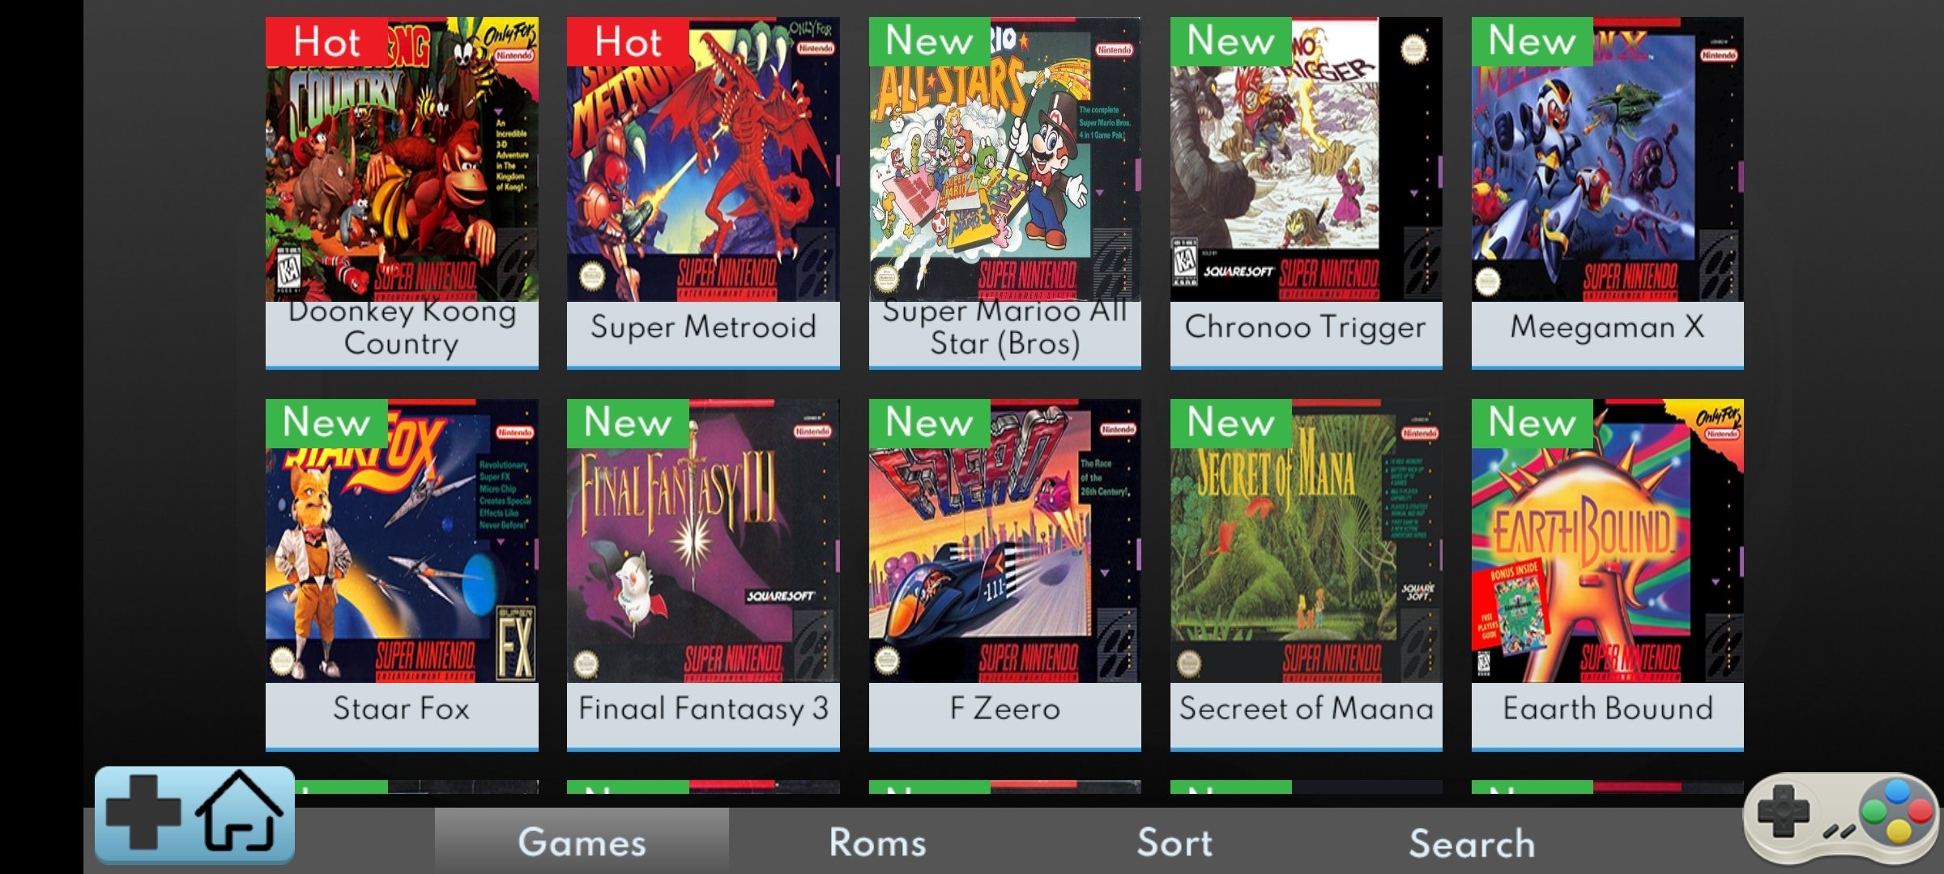Select the Staar Fox cover art
This screenshot has width=1944, height=874.
point(402,541)
